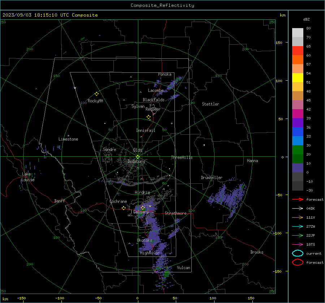
Task: Click the Cochrane city label
Action: point(118,201)
